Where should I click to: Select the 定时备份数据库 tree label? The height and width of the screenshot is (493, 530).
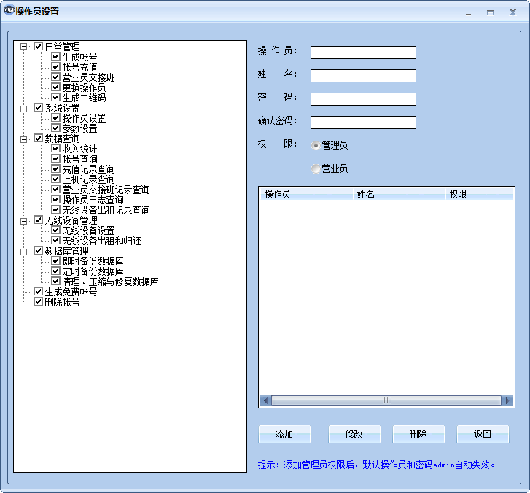[93, 271]
